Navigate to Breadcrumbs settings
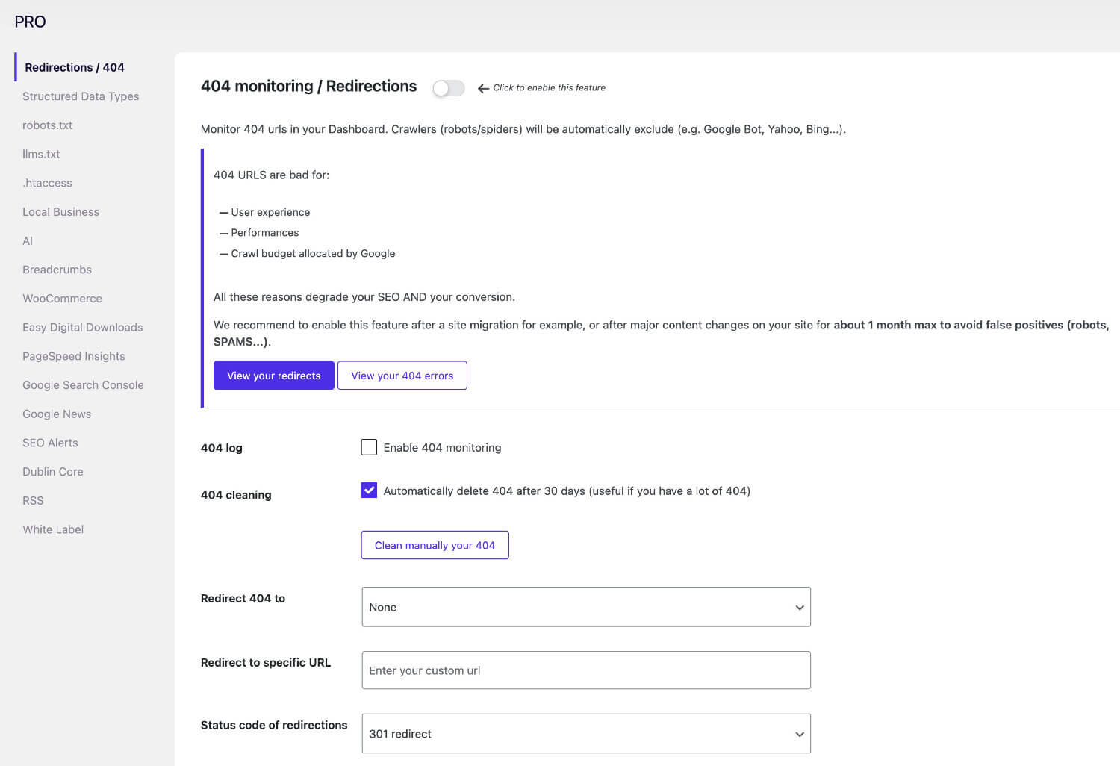Viewport: 1120px width, 766px height. pos(57,270)
